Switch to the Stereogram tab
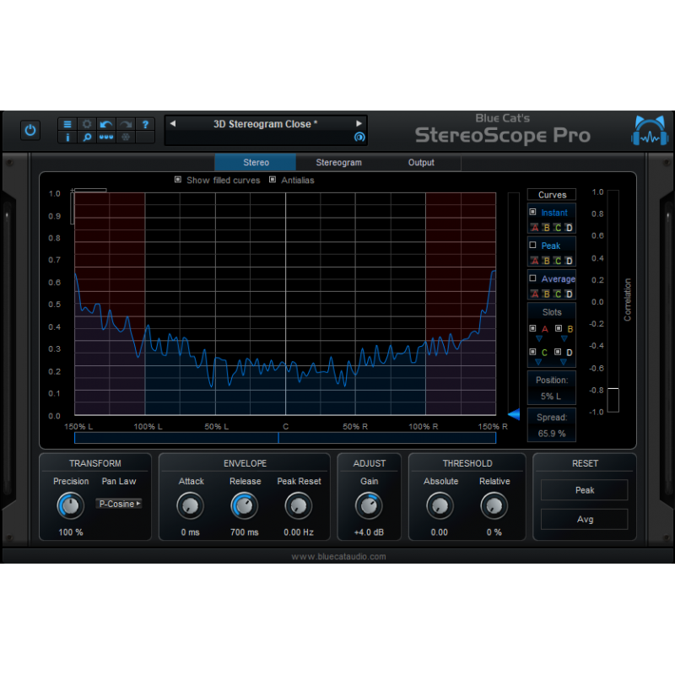 338,162
